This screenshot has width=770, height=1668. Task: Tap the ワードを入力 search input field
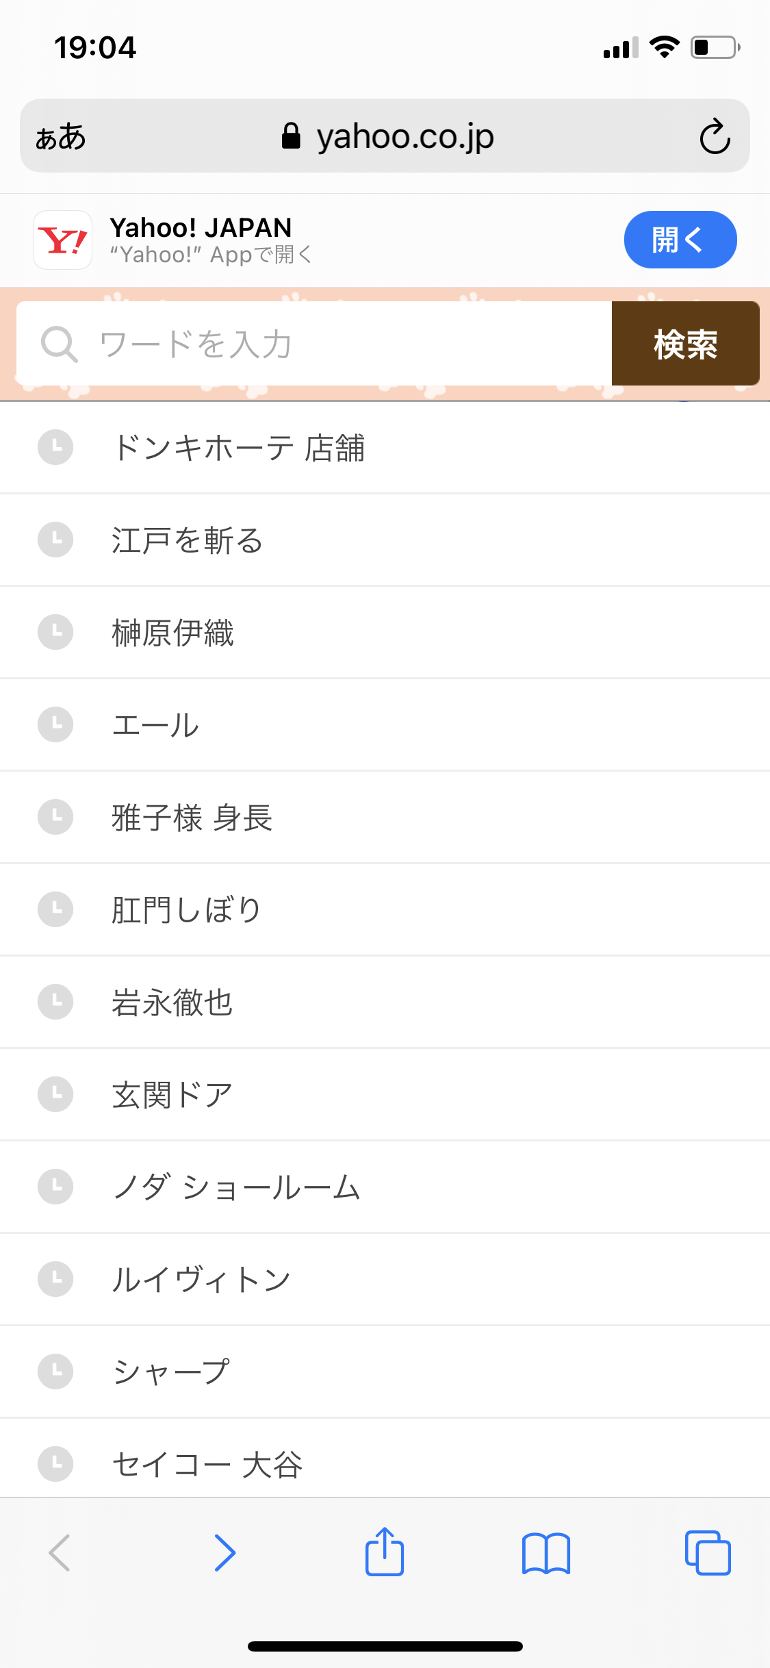click(308, 344)
